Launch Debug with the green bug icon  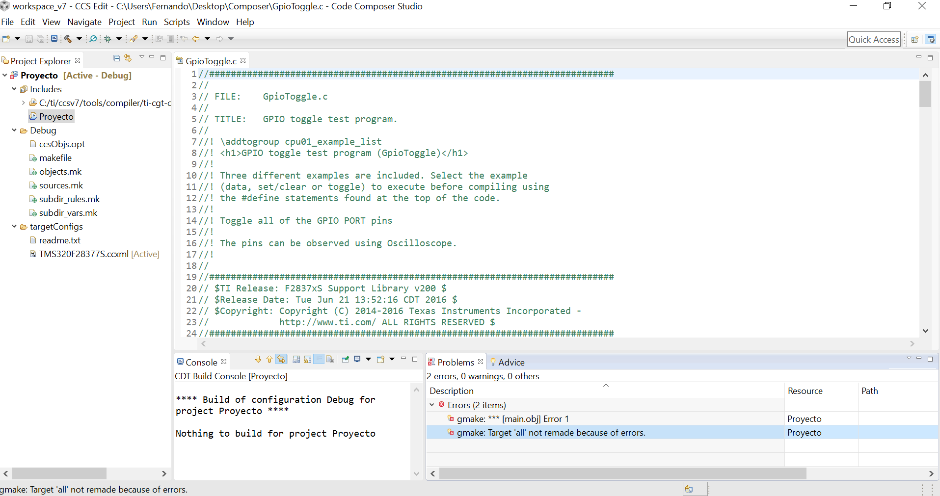pyautogui.click(x=107, y=39)
